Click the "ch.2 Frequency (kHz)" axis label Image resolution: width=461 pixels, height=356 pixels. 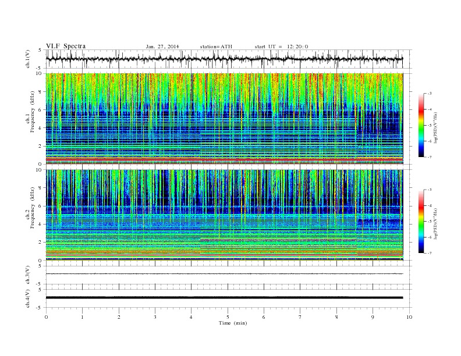(x=30, y=207)
